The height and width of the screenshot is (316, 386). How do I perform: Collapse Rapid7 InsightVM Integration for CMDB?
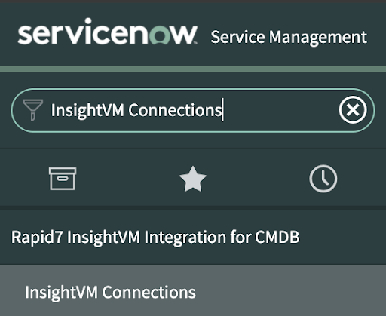[x=155, y=237]
